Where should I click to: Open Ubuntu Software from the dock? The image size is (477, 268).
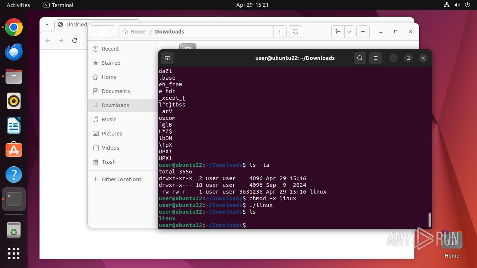coord(14,150)
